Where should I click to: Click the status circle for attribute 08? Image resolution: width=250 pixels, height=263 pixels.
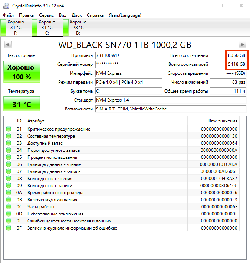(x=9, y=178)
